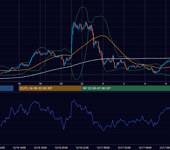The image size is (170, 150).
Task: Click the 12/16 18:00 time label
Action: click(x=40, y=147)
